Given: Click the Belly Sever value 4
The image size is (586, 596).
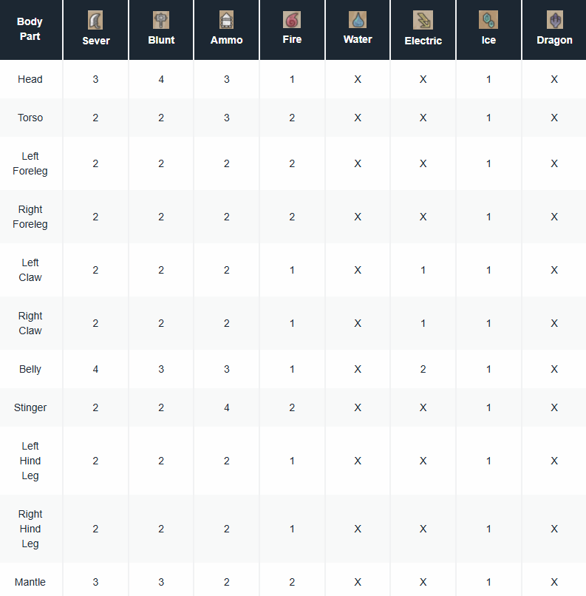Looking at the screenshot, I should (x=96, y=369).
